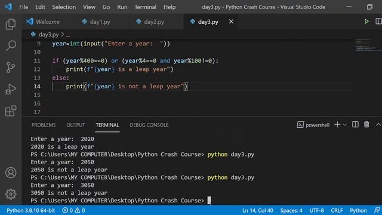This screenshot has width=382, height=215.
Task: Click the 'if (year%400==0)' code line
Action: click(x=135, y=61)
